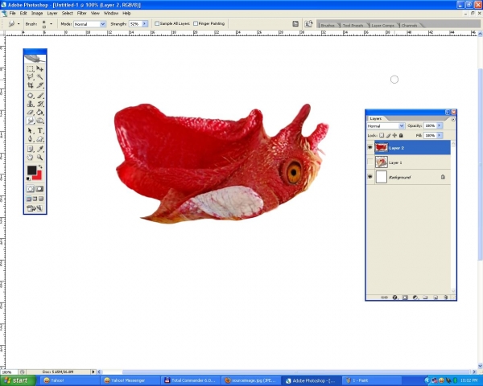This screenshot has width=483, height=386.
Task: Hide Layer 2 using its eye icon
Action: [x=370, y=148]
